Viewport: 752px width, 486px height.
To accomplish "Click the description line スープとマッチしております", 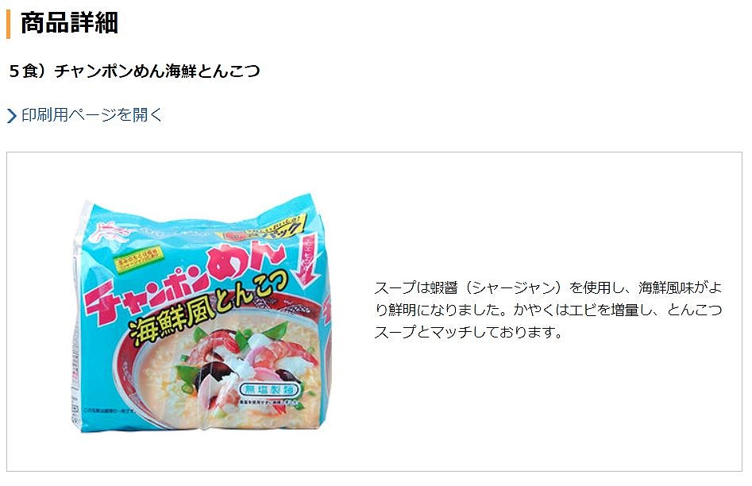I will coord(468,332).
